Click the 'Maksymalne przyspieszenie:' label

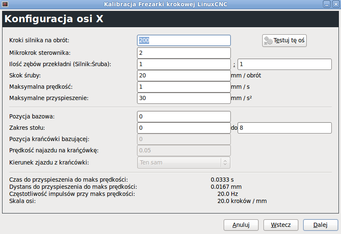pyautogui.click(x=49, y=98)
